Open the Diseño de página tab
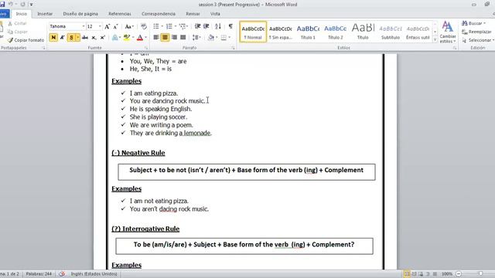This screenshot has height=278, width=495. pyautogui.click(x=80, y=14)
